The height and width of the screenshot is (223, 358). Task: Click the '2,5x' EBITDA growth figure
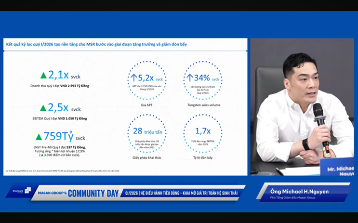[58, 107]
